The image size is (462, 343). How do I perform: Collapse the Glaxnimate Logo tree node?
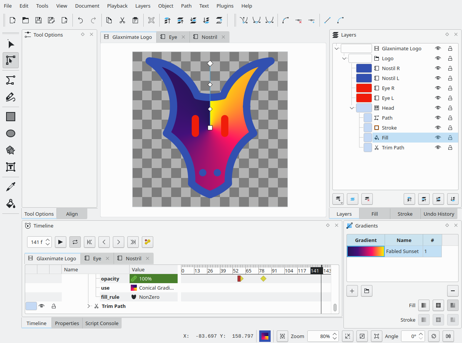click(x=336, y=48)
